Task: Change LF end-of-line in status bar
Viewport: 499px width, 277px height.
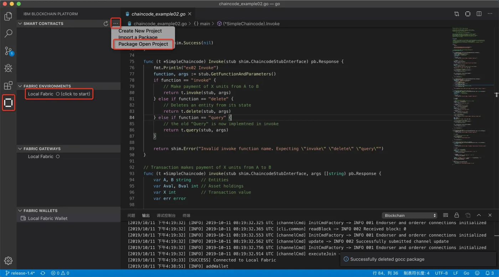Action: 456,273
